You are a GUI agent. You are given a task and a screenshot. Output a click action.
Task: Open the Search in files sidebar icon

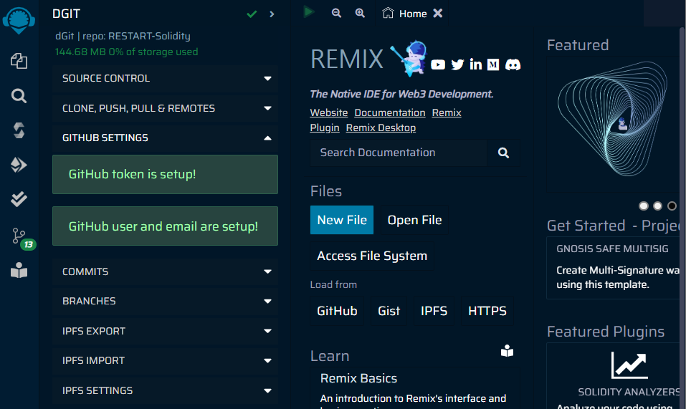19,96
